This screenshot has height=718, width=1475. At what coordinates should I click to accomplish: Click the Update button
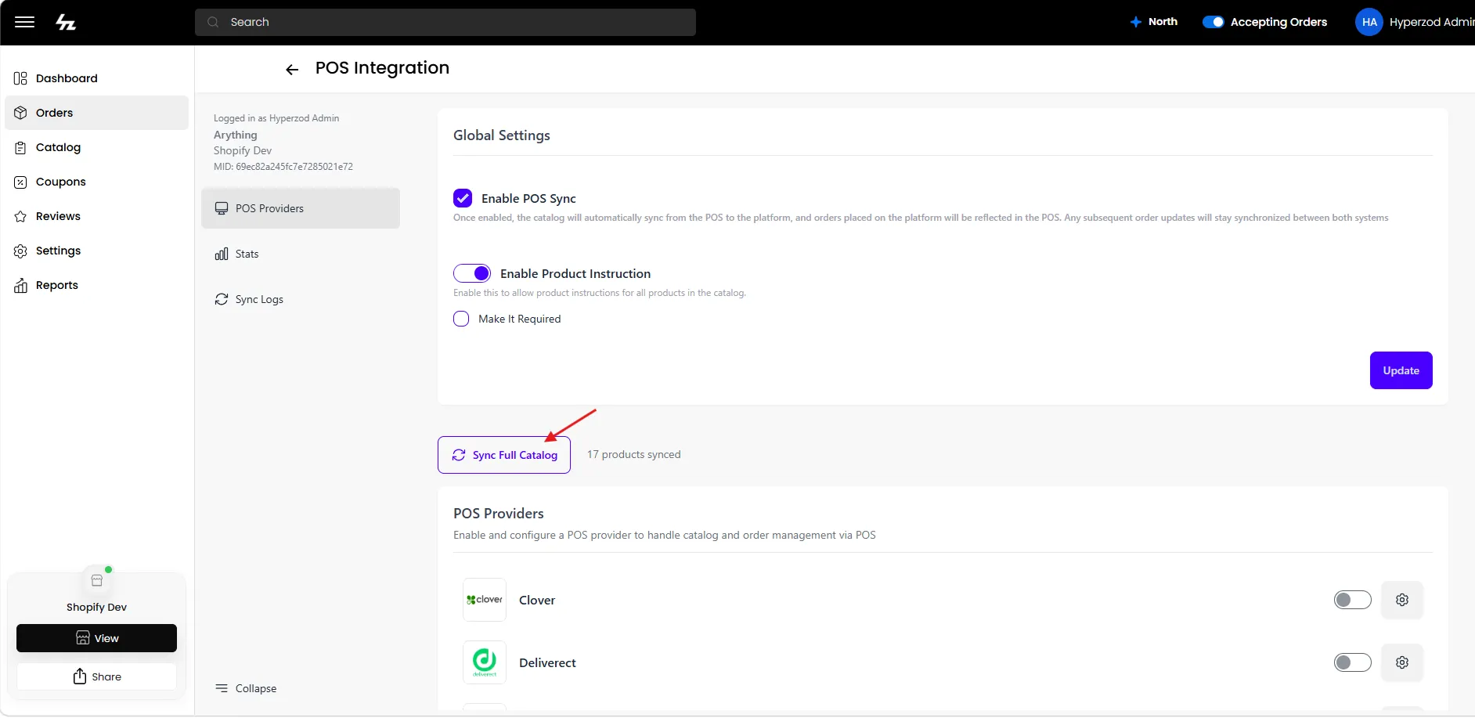1401,370
